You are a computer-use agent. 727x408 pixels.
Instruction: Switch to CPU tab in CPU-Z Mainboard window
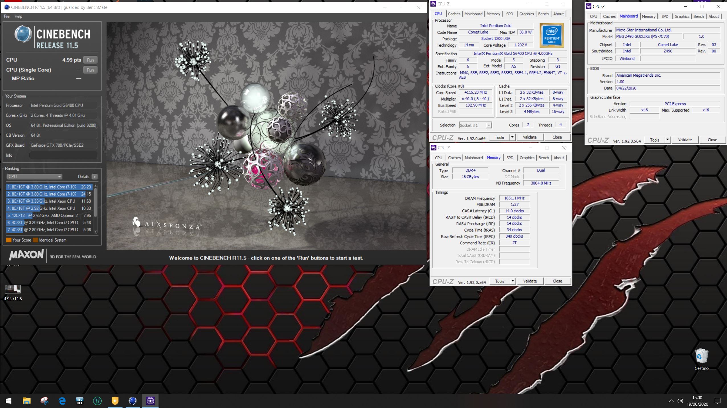click(593, 16)
